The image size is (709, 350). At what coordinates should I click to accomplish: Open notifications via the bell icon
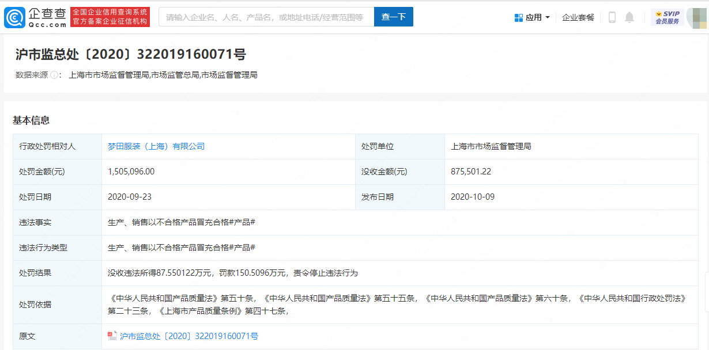[629, 17]
